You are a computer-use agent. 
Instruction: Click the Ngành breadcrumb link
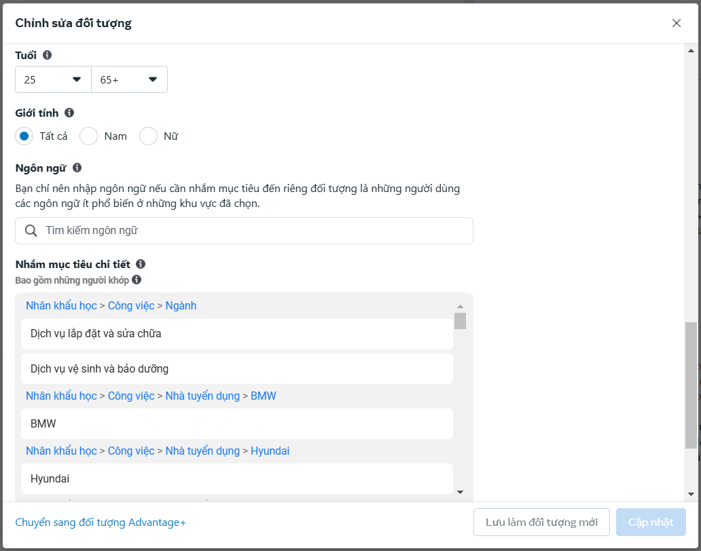click(x=181, y=306)
